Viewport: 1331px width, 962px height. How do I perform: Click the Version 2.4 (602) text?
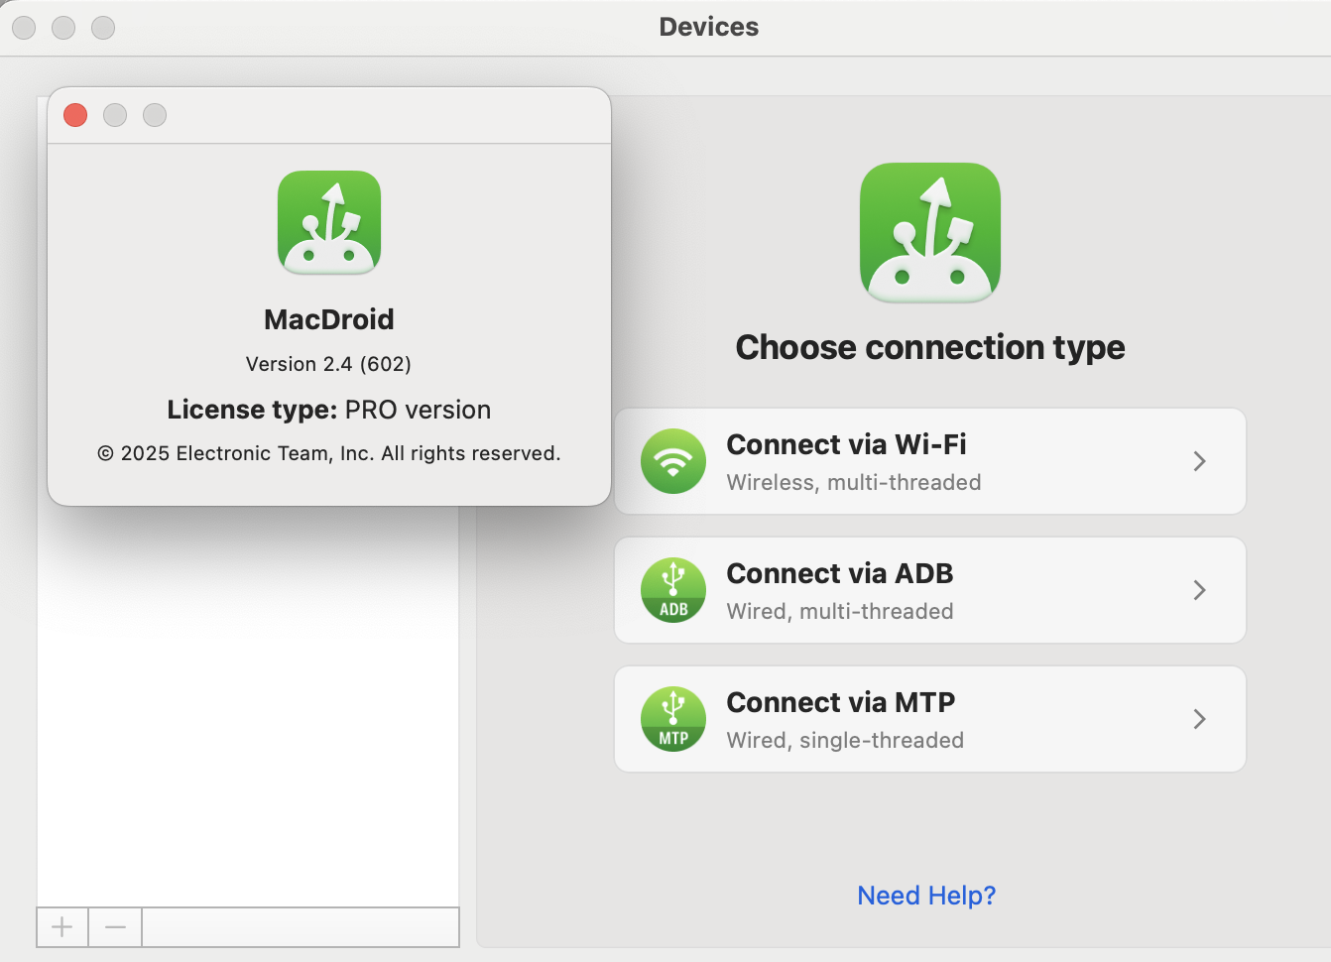click(x=328, y=364)
